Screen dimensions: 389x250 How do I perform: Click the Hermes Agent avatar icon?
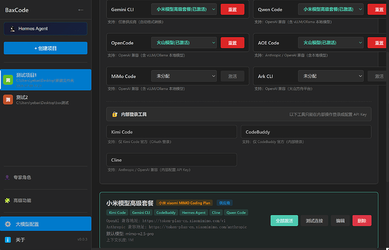click(12, 29)
